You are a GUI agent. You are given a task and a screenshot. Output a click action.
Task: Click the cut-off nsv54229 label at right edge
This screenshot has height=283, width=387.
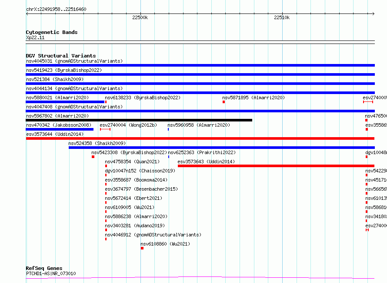coord(376,171)
